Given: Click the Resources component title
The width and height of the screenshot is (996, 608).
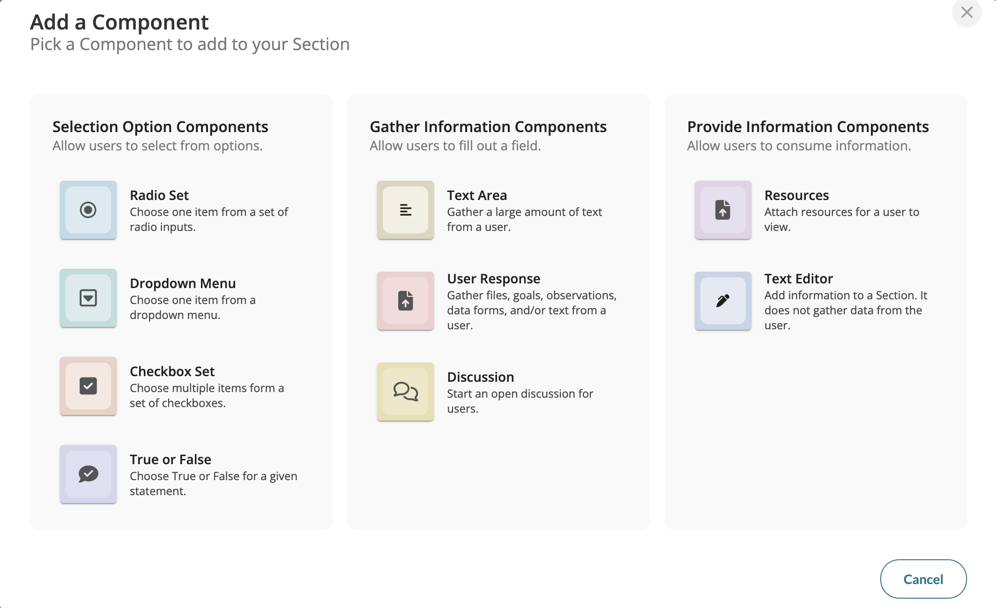Looking at the screenshot, I should 796,195.
